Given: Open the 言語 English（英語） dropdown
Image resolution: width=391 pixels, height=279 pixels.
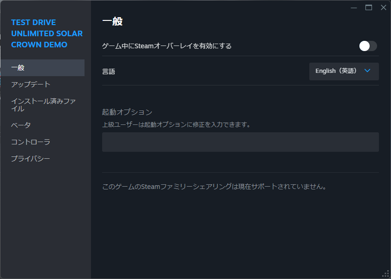Looking at the screenshot, I should (344, 71).
